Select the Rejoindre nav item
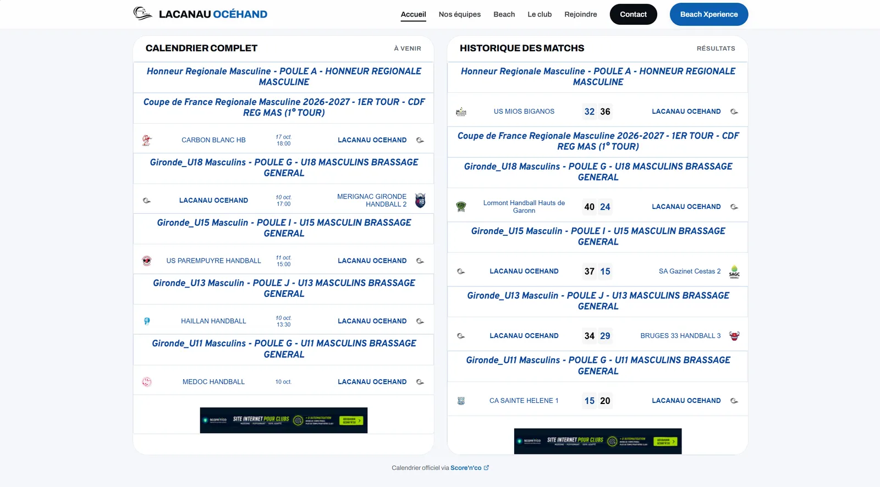880x487 pixels. (580, 14)
